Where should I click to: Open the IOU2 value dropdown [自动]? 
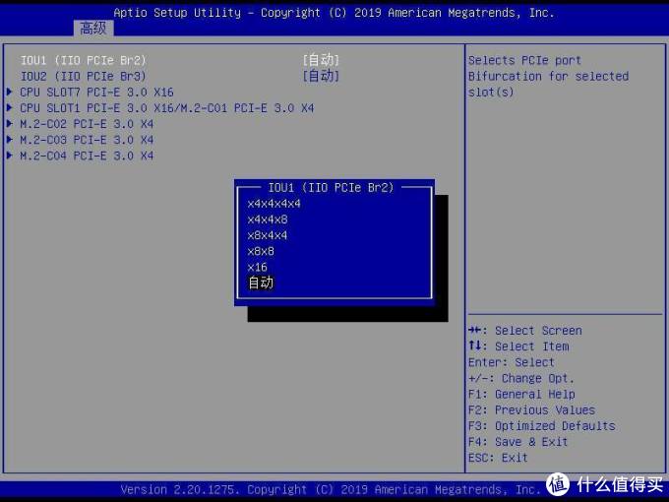pyautogui.click(x=321, y=76)
